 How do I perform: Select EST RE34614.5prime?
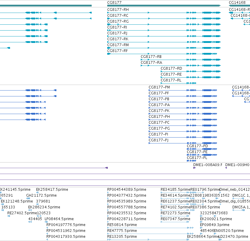[x=176, y=195]
